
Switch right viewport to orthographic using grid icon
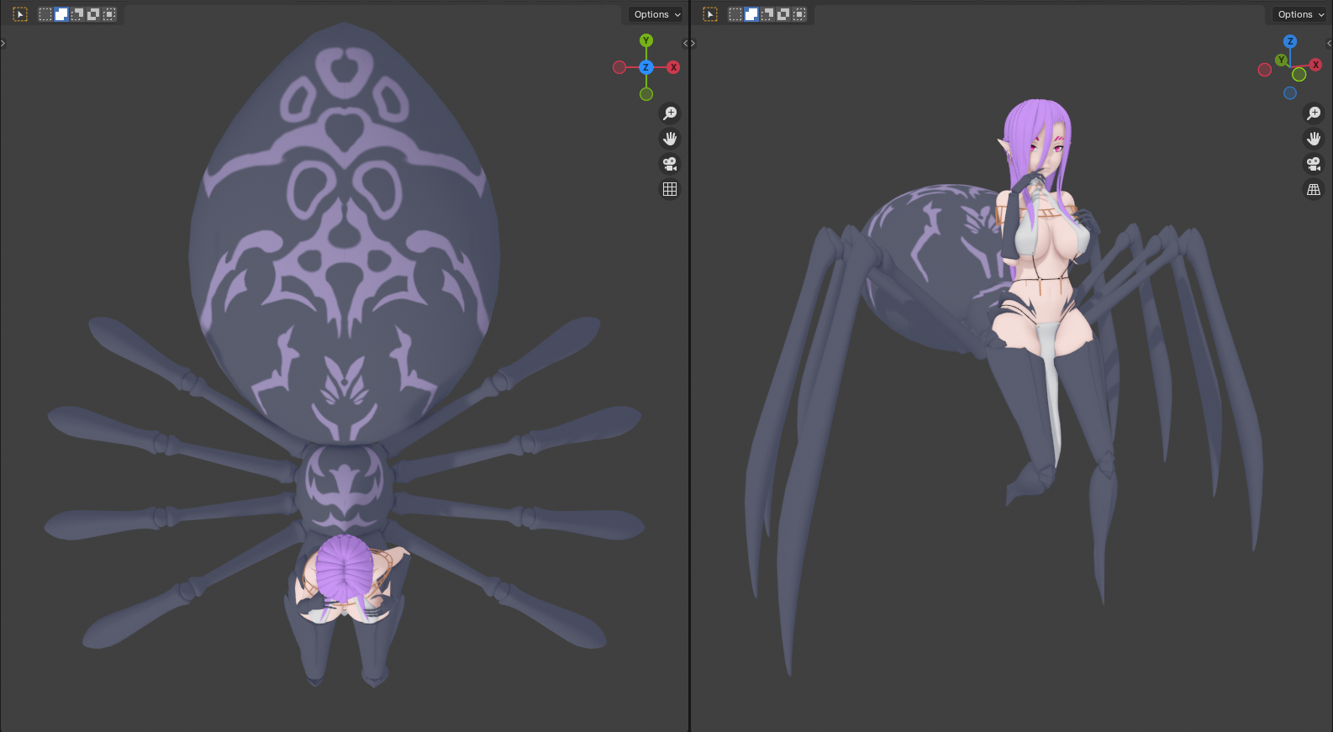point(1314,189)
